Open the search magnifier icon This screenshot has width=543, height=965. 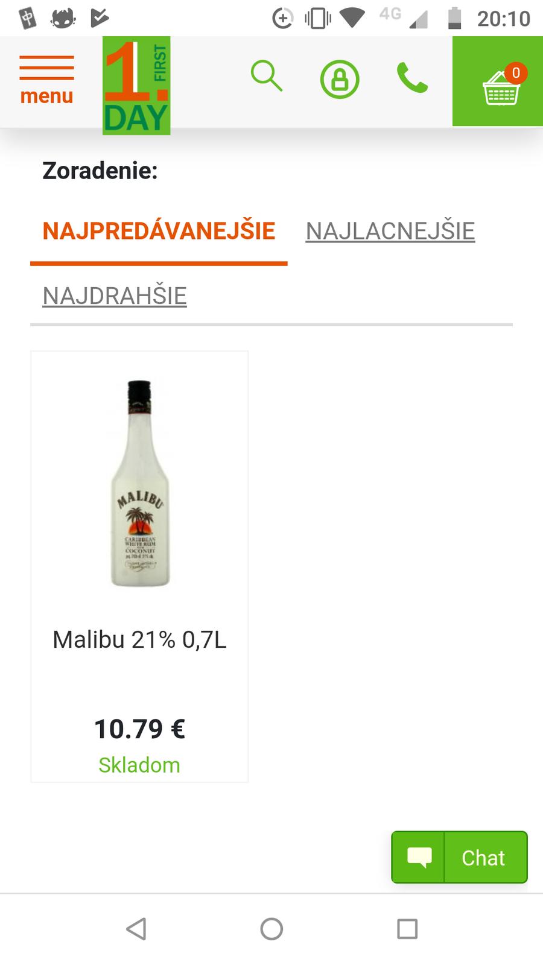click(x=267, y=76)
